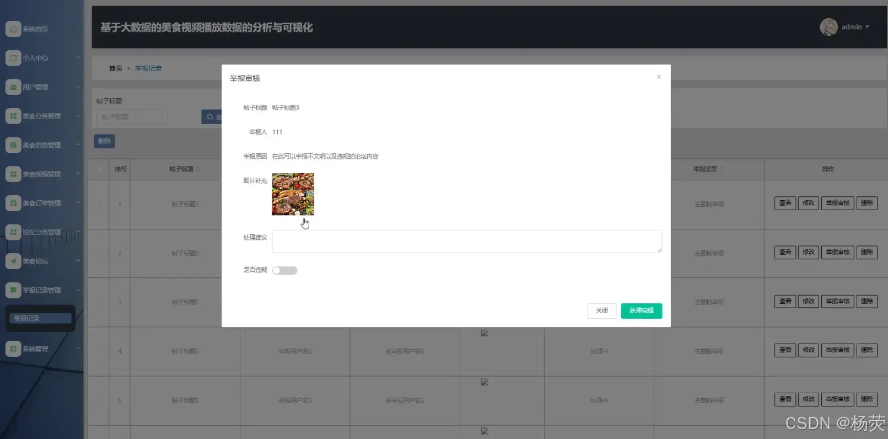
Task: Go to 首页 breadcrumb
Action: (x=115, y=68)
